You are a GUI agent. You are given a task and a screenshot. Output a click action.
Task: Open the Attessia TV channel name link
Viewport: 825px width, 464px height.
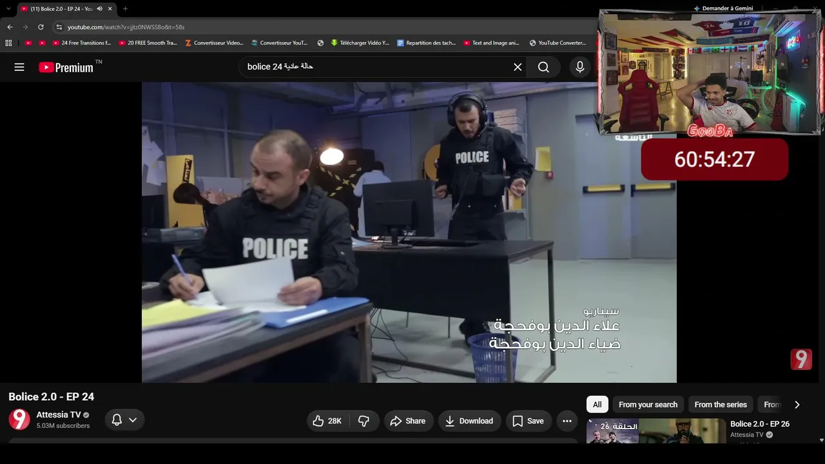click(x=59, y=415)
